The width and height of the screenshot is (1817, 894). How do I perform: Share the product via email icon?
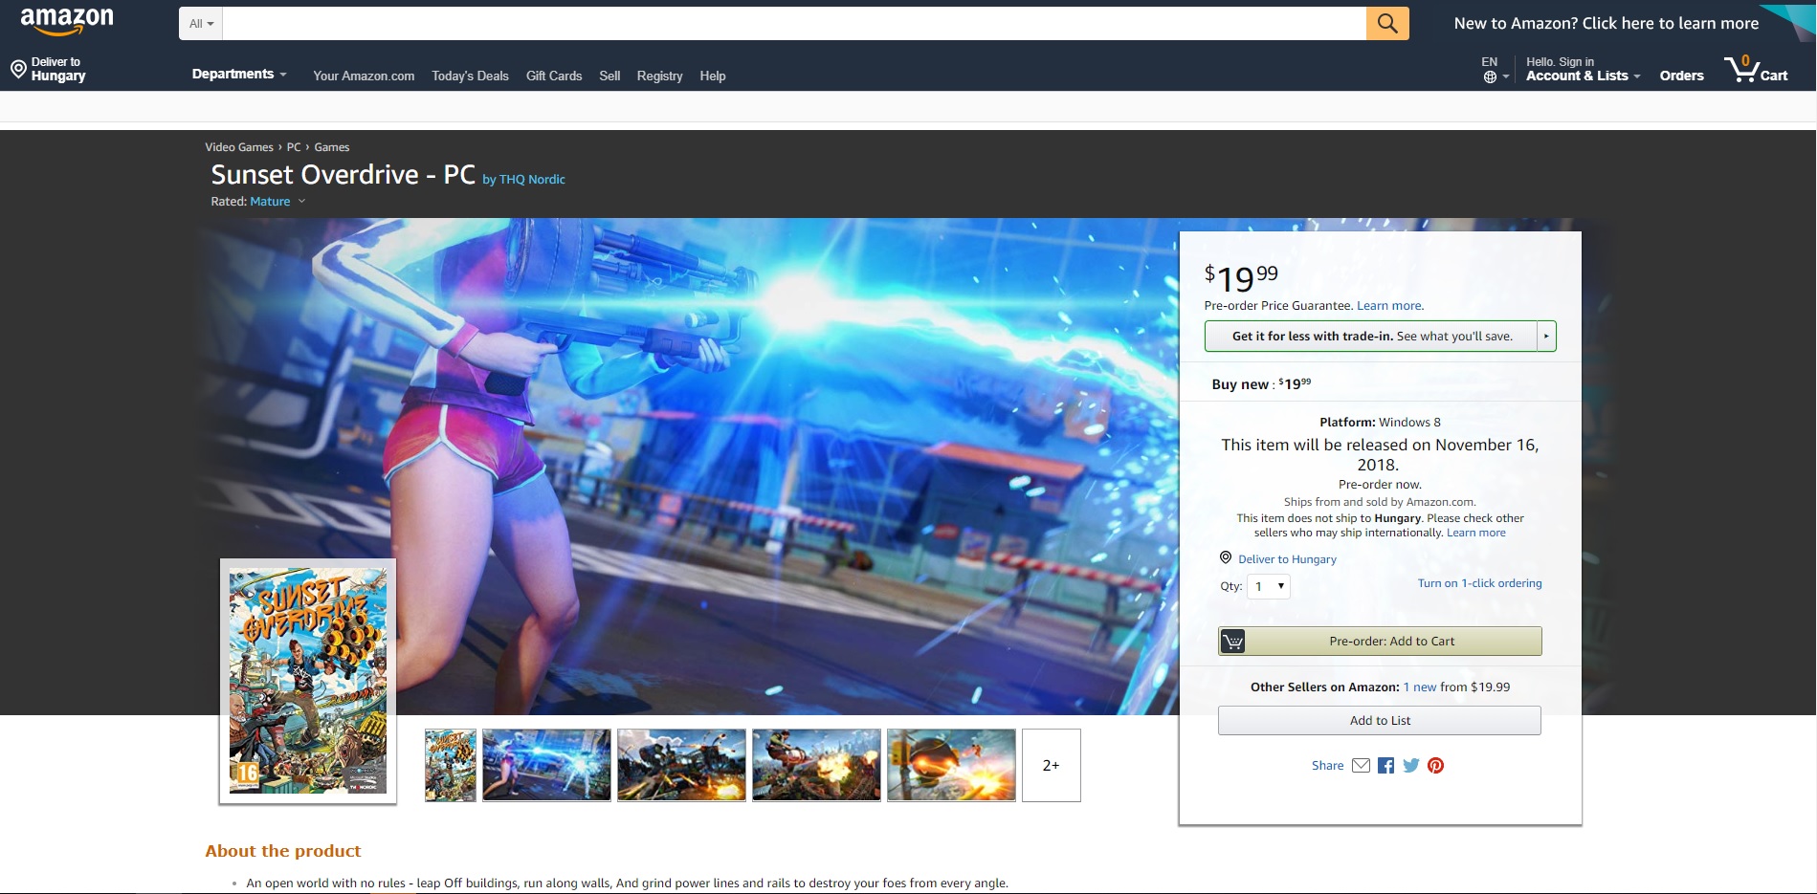point(1361,765)
